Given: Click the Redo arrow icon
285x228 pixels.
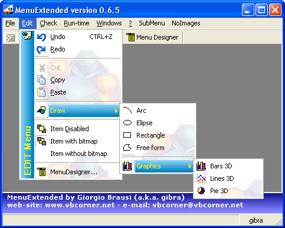Looking at the screenshot, I should 41,50.
